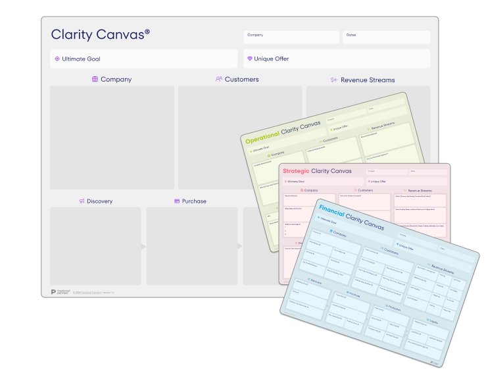Open the Fractional Partners copyright link
Image resolution: width=486 pixels, height=377 pixels.
pyautogui.click(x=87, y=292)
